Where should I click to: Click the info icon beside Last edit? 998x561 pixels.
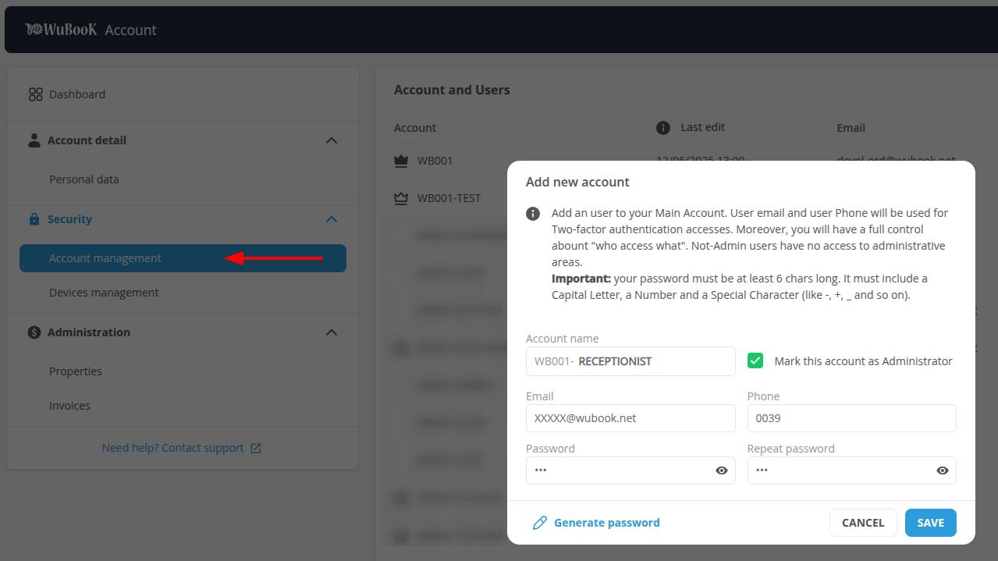663,128
